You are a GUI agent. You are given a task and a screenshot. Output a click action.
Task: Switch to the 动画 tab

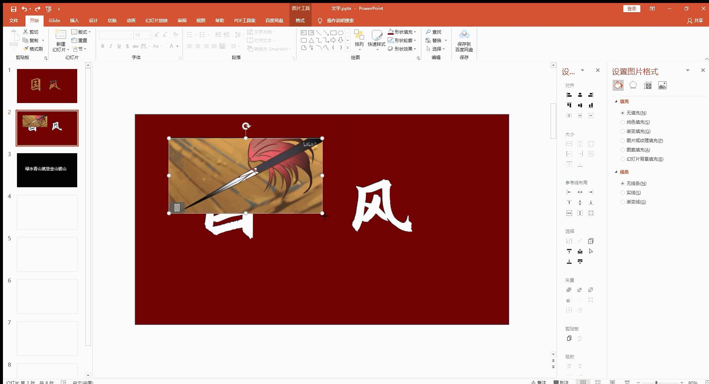131,21
